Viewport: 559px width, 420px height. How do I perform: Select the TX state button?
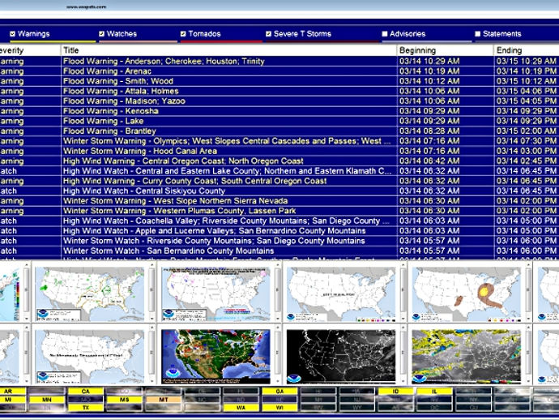click(x=86, y=408)
